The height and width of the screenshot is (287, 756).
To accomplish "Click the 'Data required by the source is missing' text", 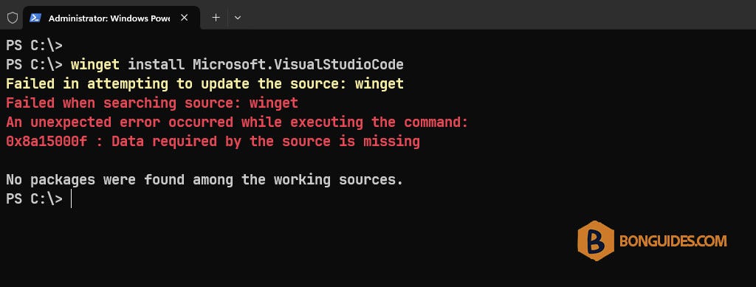I will (266, 142).
